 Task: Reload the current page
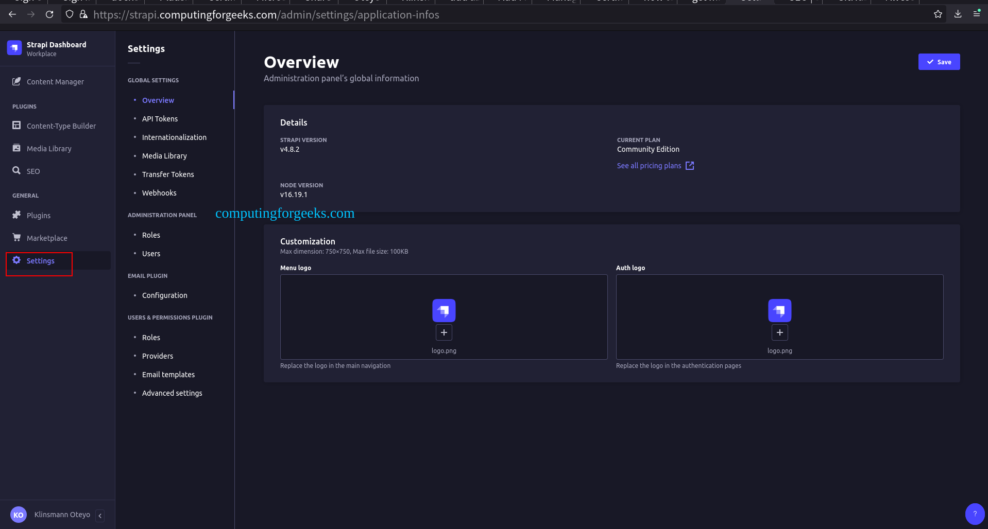pos(49,14)
